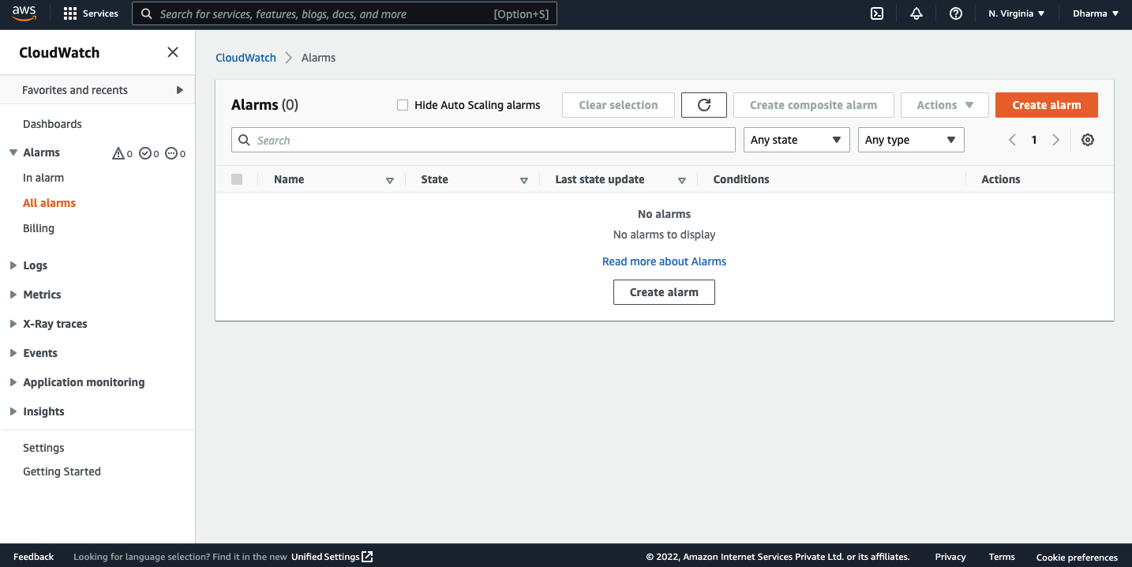Screen dimensions: 1132x567
Task: Go to previous alarms page
Action: [1012, 140]
